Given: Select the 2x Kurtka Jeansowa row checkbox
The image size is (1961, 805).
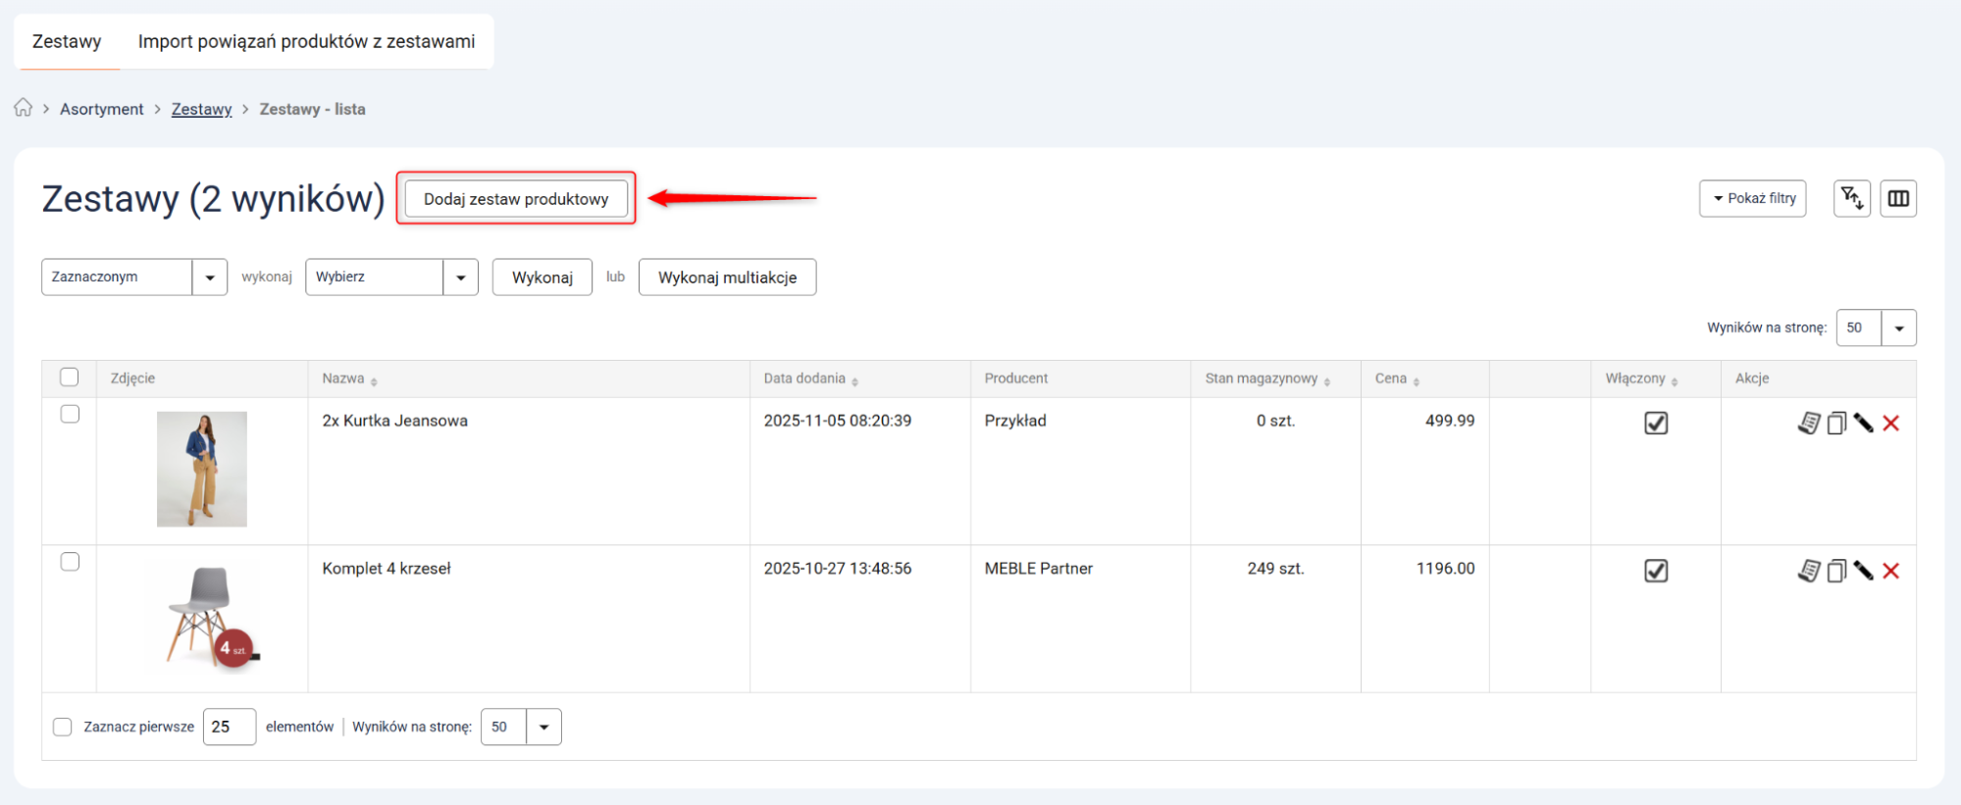Looking at the screenshot, I should [70, 415].
